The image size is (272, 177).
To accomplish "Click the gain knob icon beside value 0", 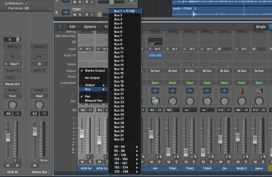I will click(18, 40).
